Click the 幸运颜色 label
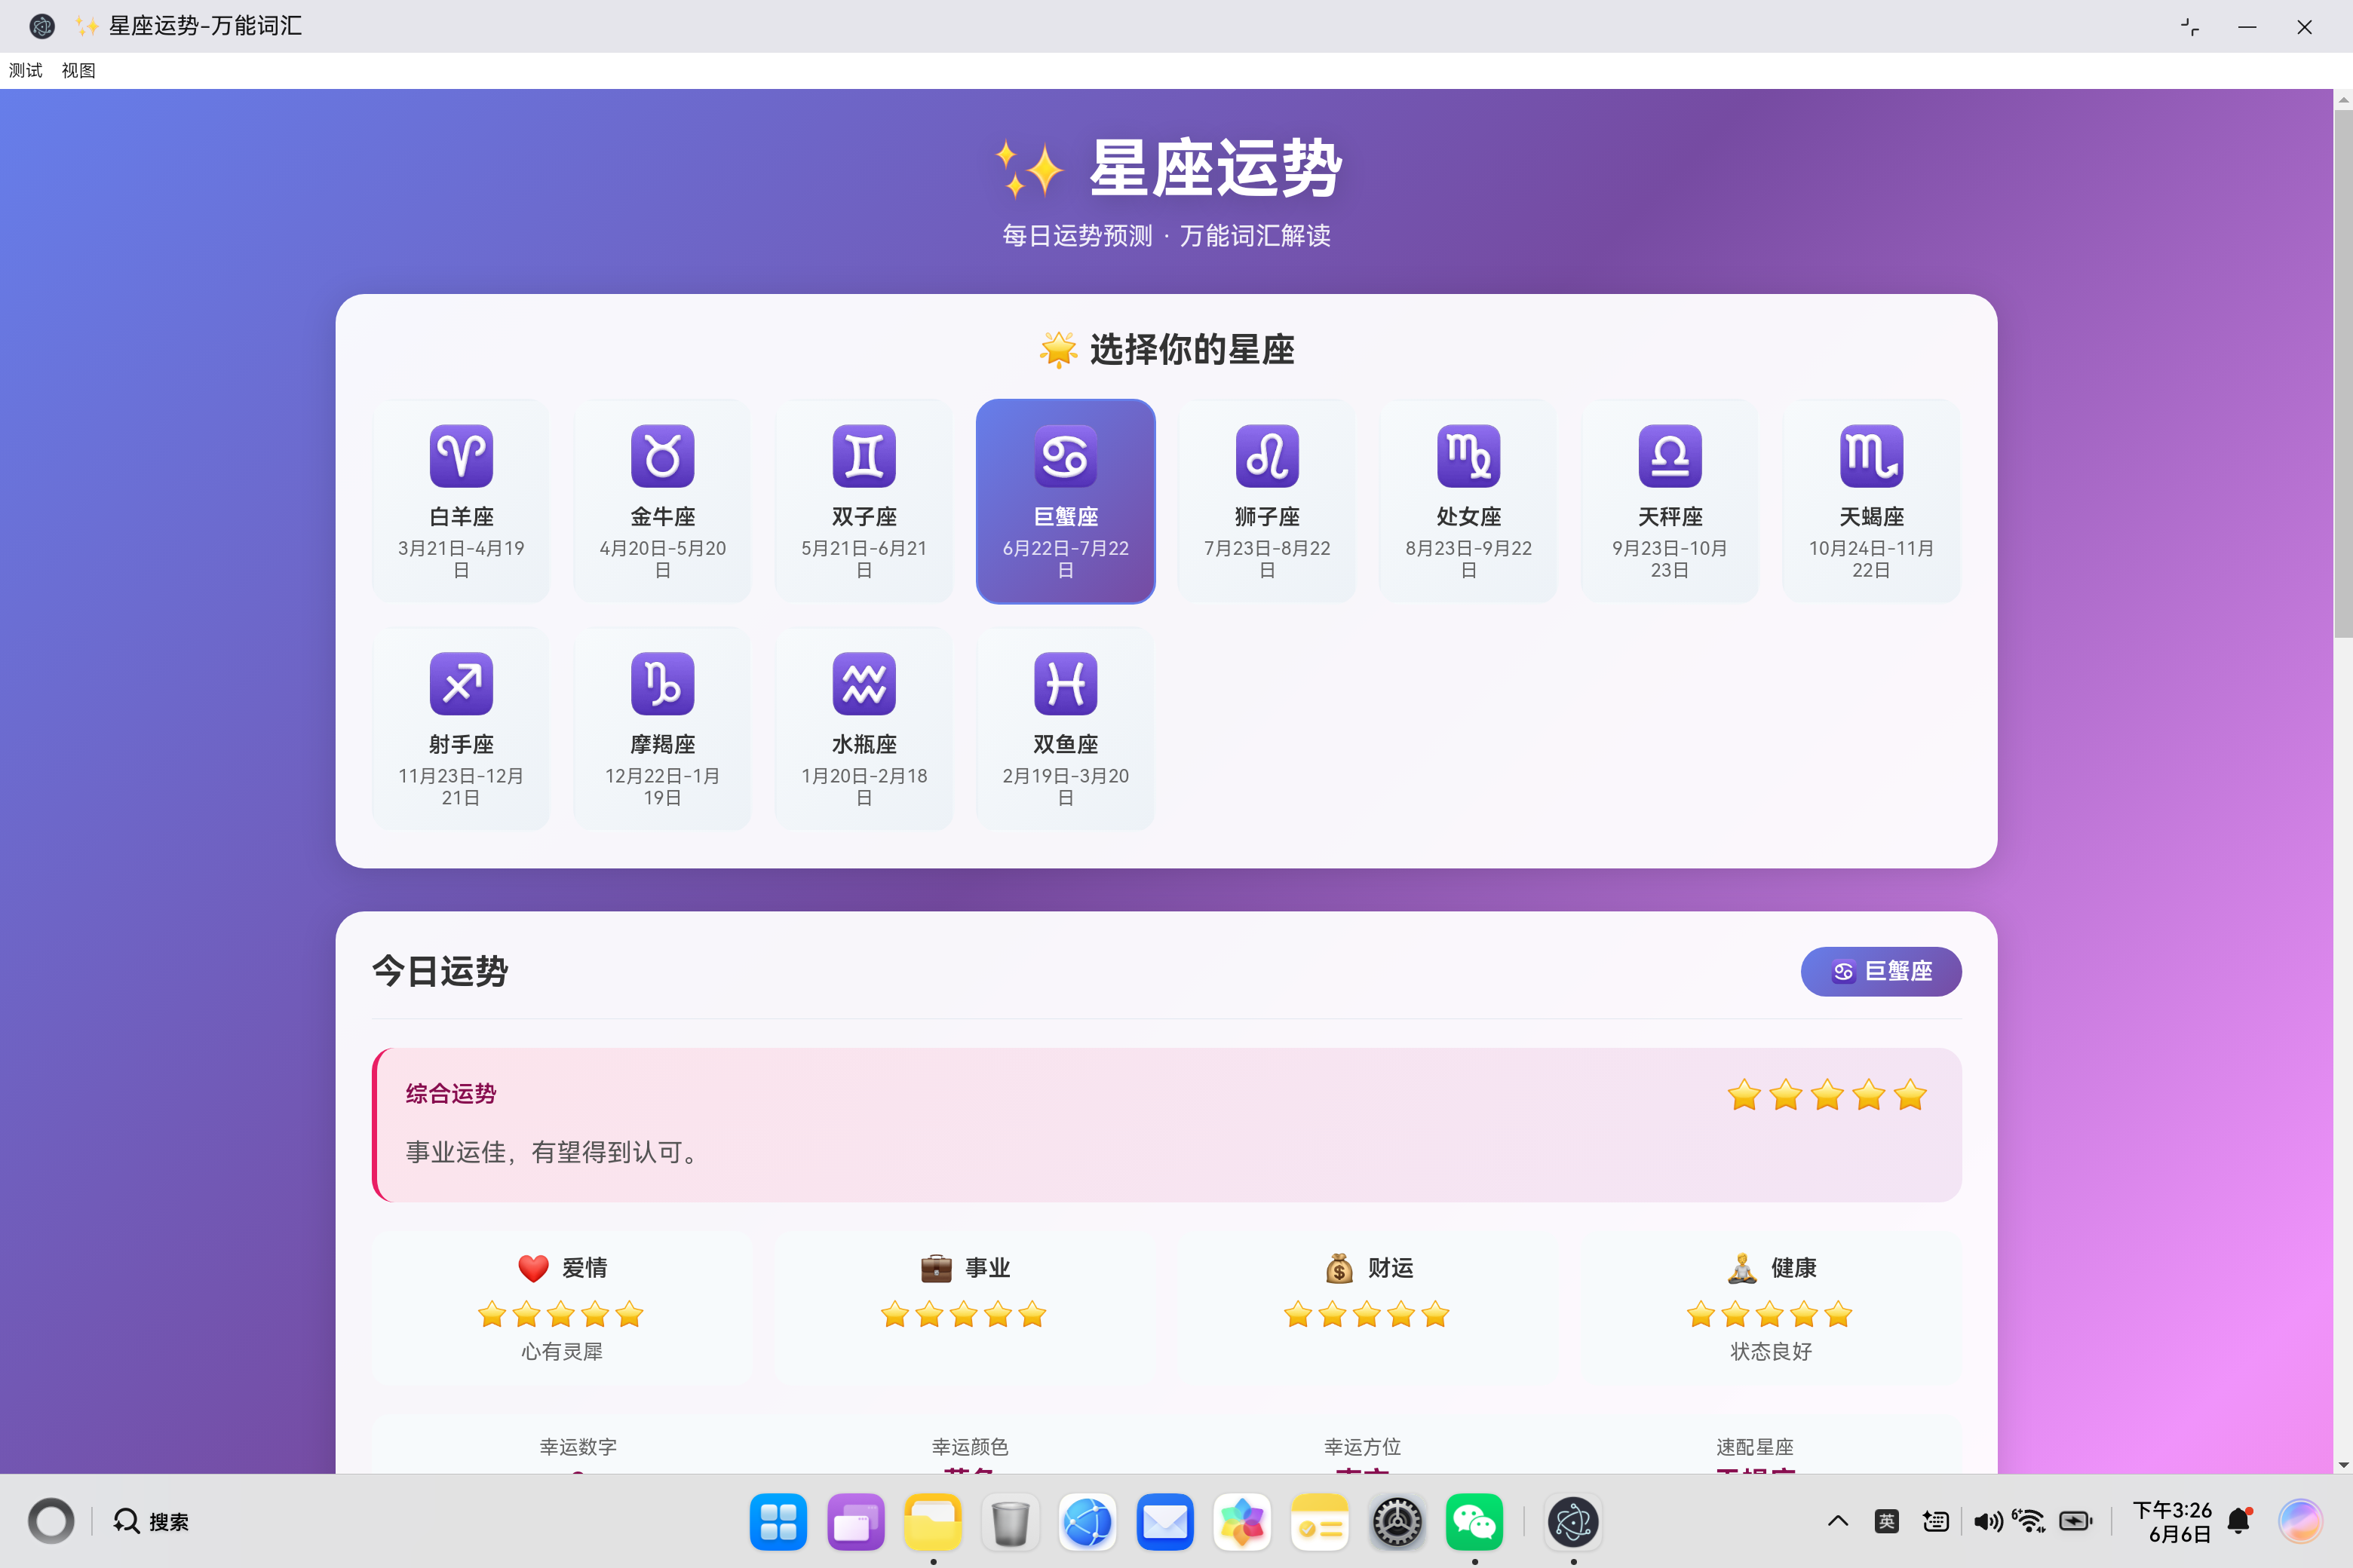Viewport: 2353px width, 1568px height. pos(971,1447)
